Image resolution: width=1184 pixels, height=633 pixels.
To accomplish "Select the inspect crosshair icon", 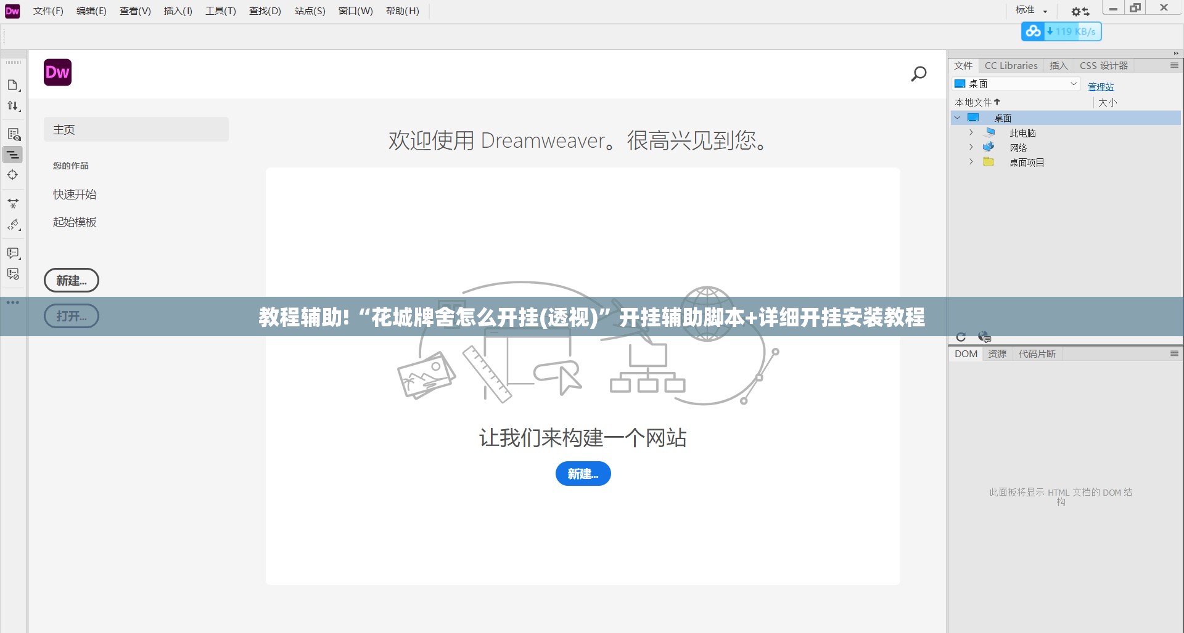I will [12, 175].
